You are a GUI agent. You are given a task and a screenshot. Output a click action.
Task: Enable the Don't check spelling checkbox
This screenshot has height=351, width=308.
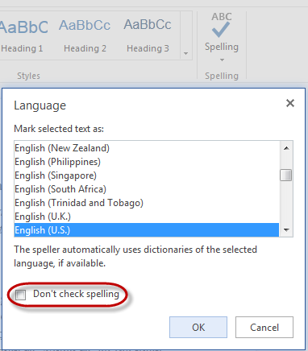pyautogui.click(x=20, y=295)
